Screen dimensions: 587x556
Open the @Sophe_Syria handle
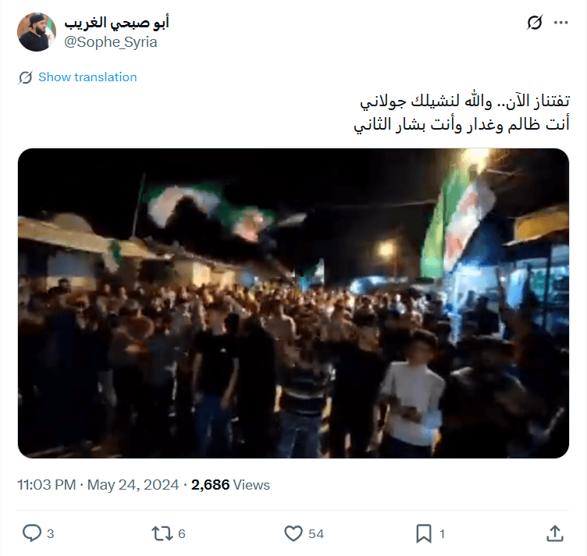(110, 42)
